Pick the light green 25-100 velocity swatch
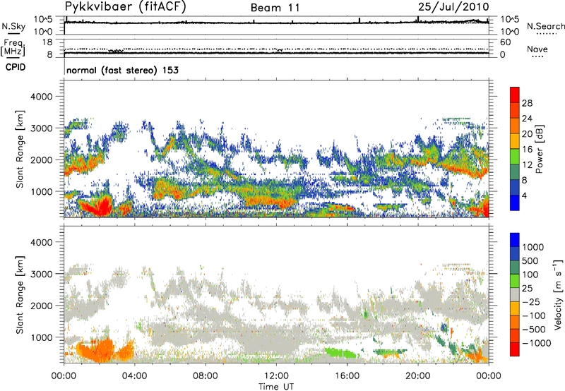This screenshot has height=391, width=565. click(515, 281)
